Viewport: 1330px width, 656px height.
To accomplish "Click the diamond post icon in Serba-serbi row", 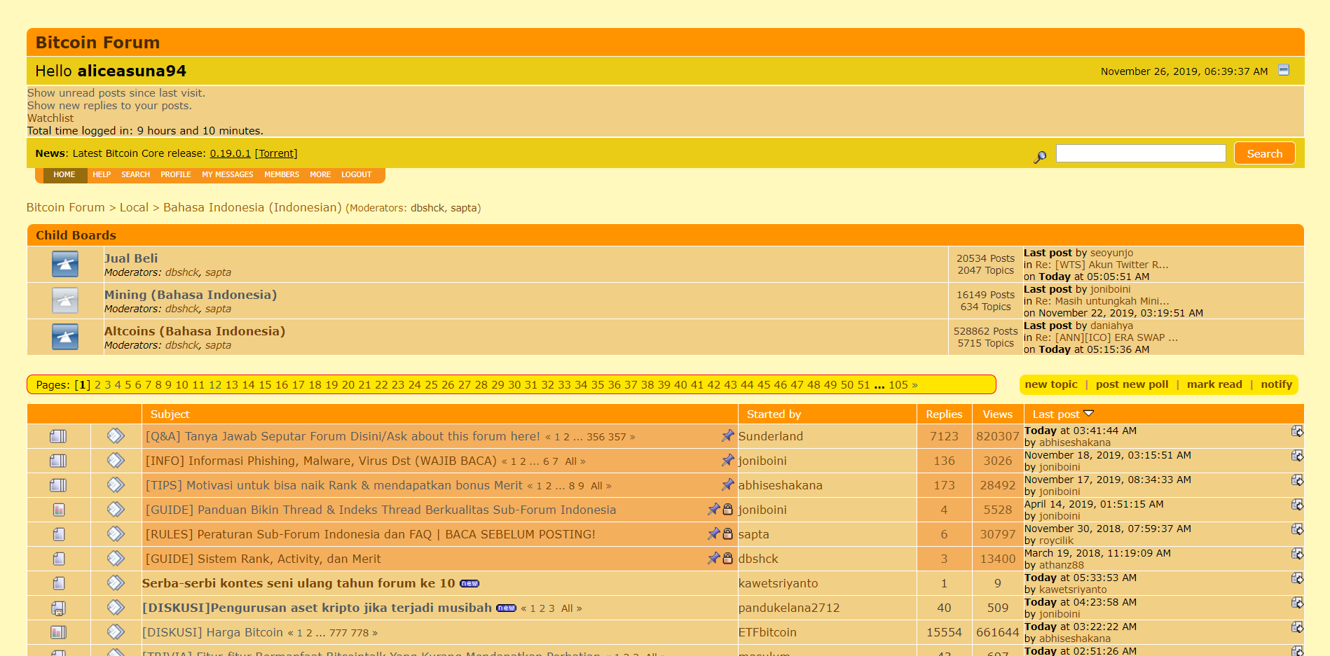I will point(116,583).
